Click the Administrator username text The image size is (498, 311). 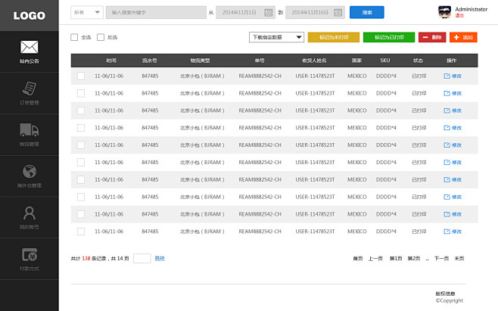(x=472, y=9)
